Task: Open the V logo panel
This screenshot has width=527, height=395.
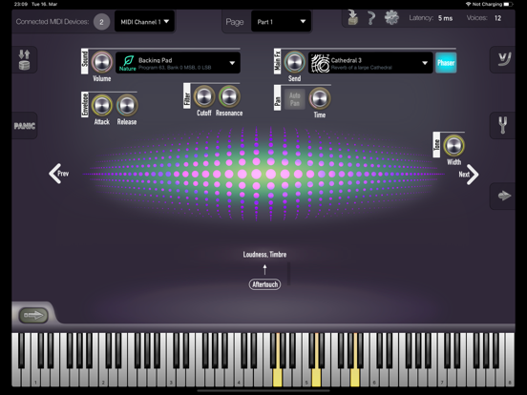Action: click(x=503, y=59)
